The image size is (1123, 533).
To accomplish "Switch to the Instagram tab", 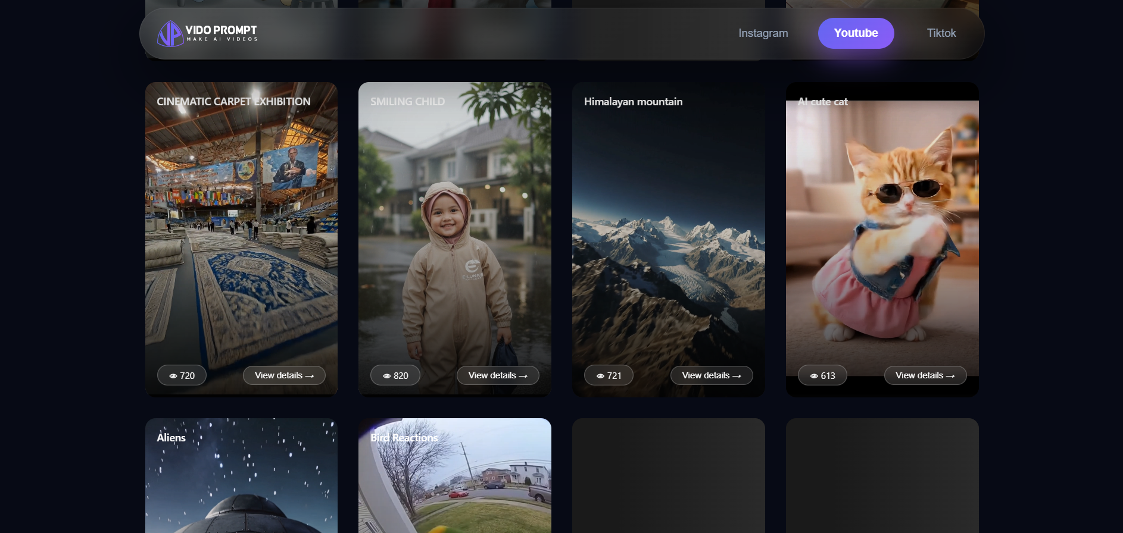I will click(x=763, y=33).
